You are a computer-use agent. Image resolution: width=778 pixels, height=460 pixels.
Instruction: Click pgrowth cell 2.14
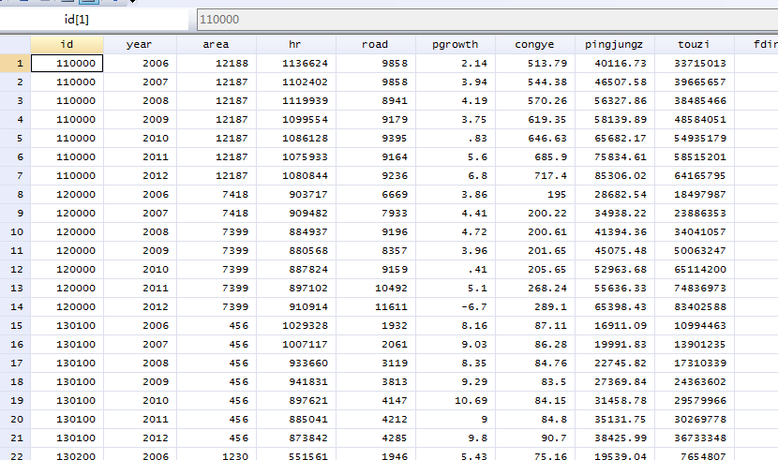pyautogui.click(x=456, y=64)
